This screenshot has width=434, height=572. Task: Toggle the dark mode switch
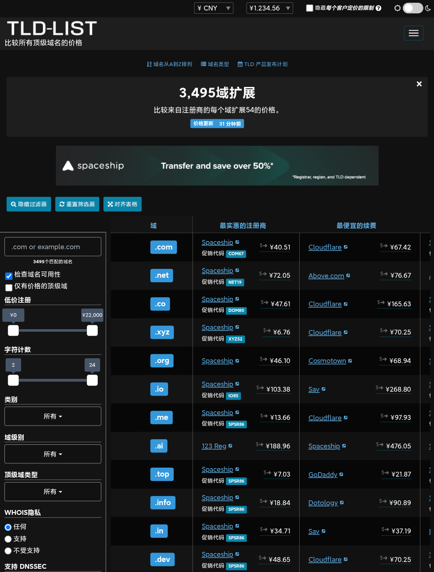(x=413, y=8)
